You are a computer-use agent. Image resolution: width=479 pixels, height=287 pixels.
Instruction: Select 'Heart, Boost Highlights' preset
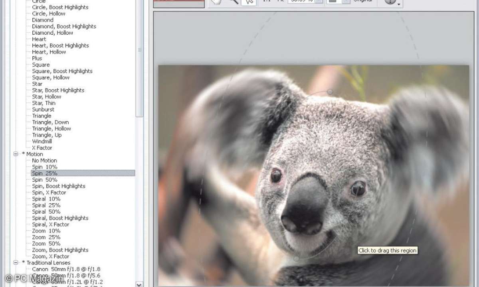60,45
